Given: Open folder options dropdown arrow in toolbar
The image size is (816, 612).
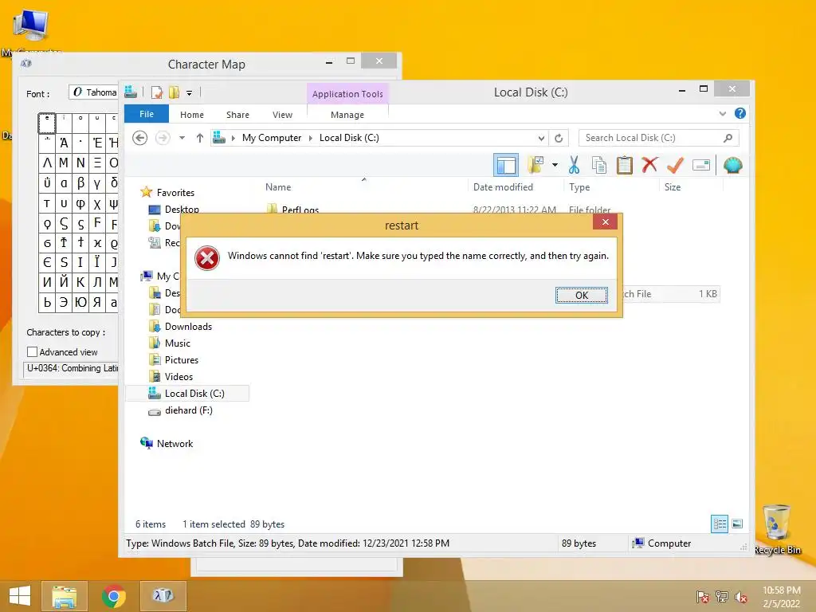Looking at the screenshot, I should pos(555,166).
